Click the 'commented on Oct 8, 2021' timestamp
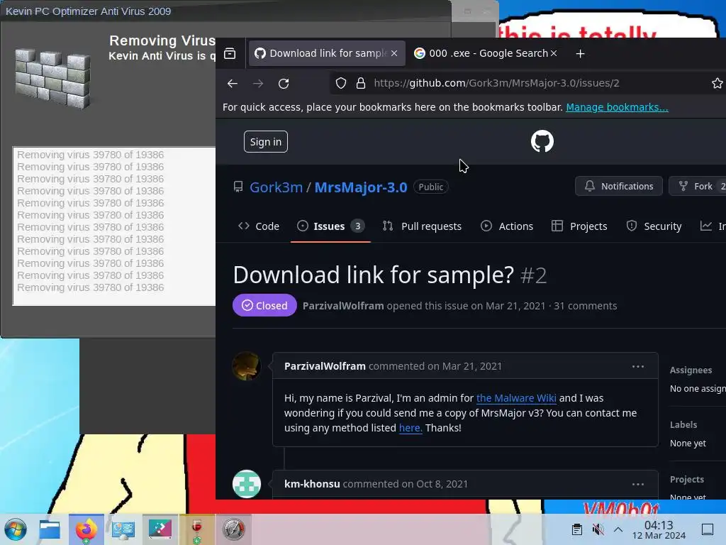The image size is (726, 545). coord(405,484)
